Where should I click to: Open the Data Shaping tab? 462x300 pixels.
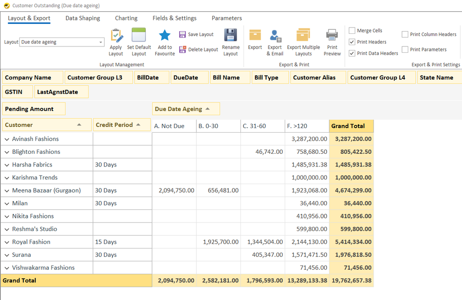tap(83, 18)
